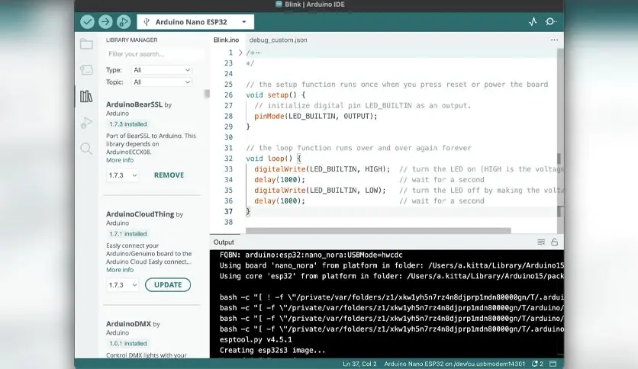Screen dimensions: 638x369
Task: Expand the folded comment on line 1
Action: (x=240, y=53)
